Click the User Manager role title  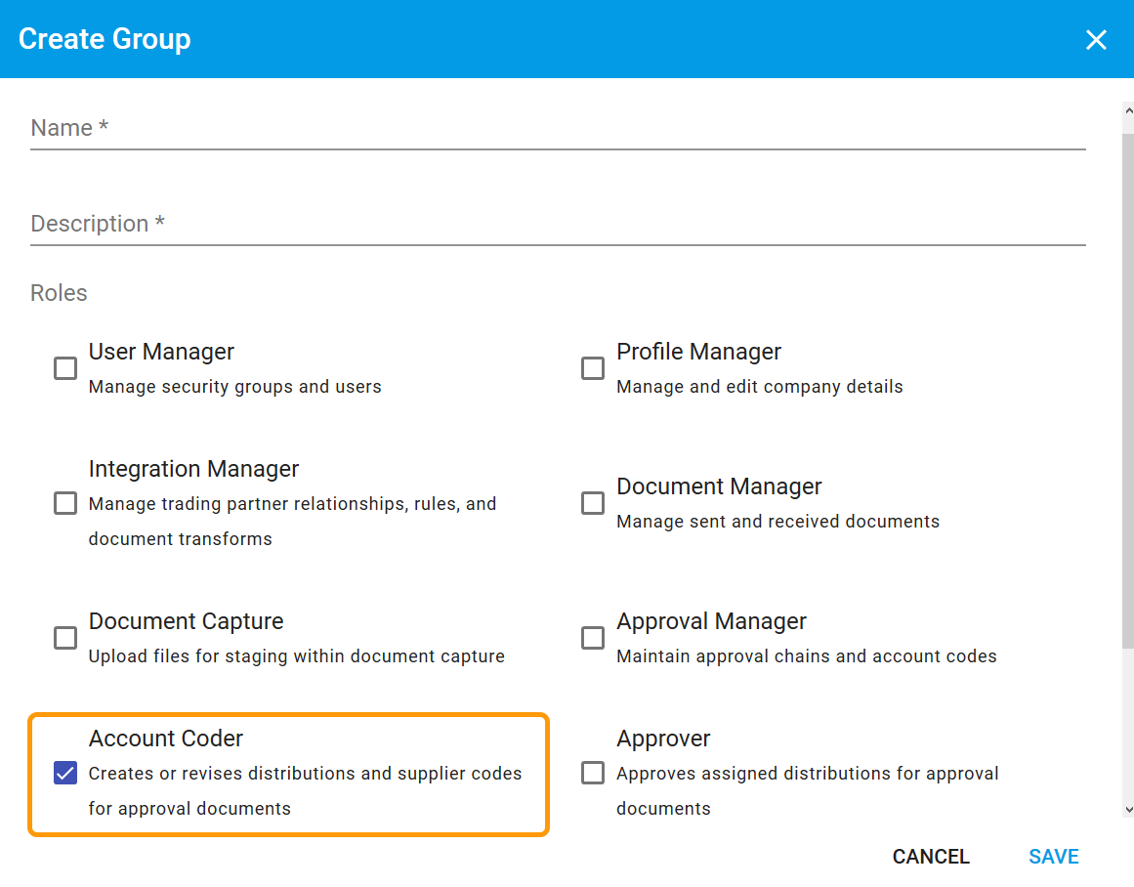pos(161,351)
